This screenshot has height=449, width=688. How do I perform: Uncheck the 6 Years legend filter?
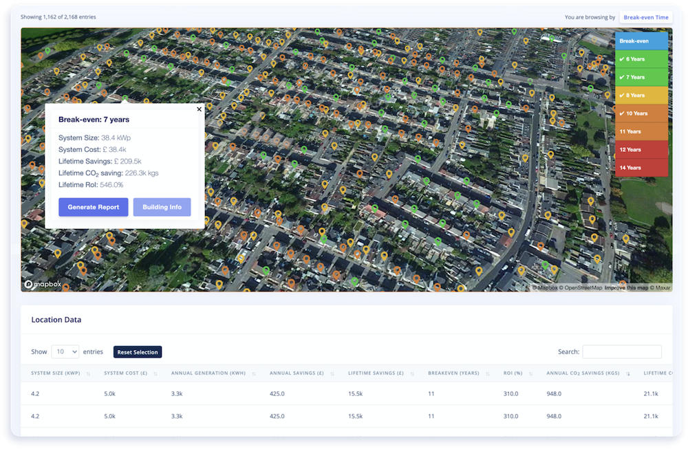[x=641, y=59]
